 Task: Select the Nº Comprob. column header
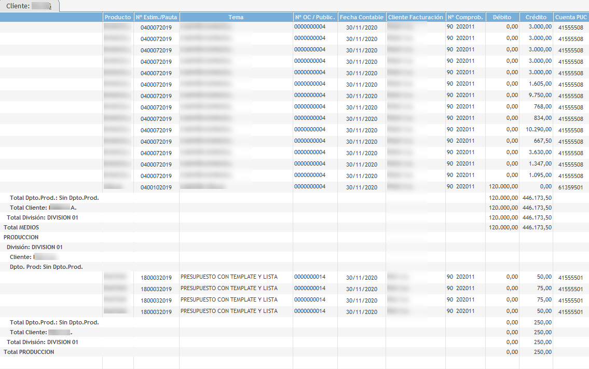465,17
